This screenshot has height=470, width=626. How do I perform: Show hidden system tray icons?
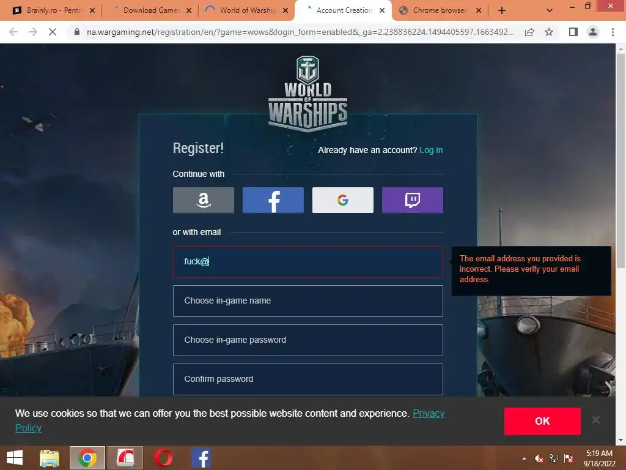tap(524, 458)
